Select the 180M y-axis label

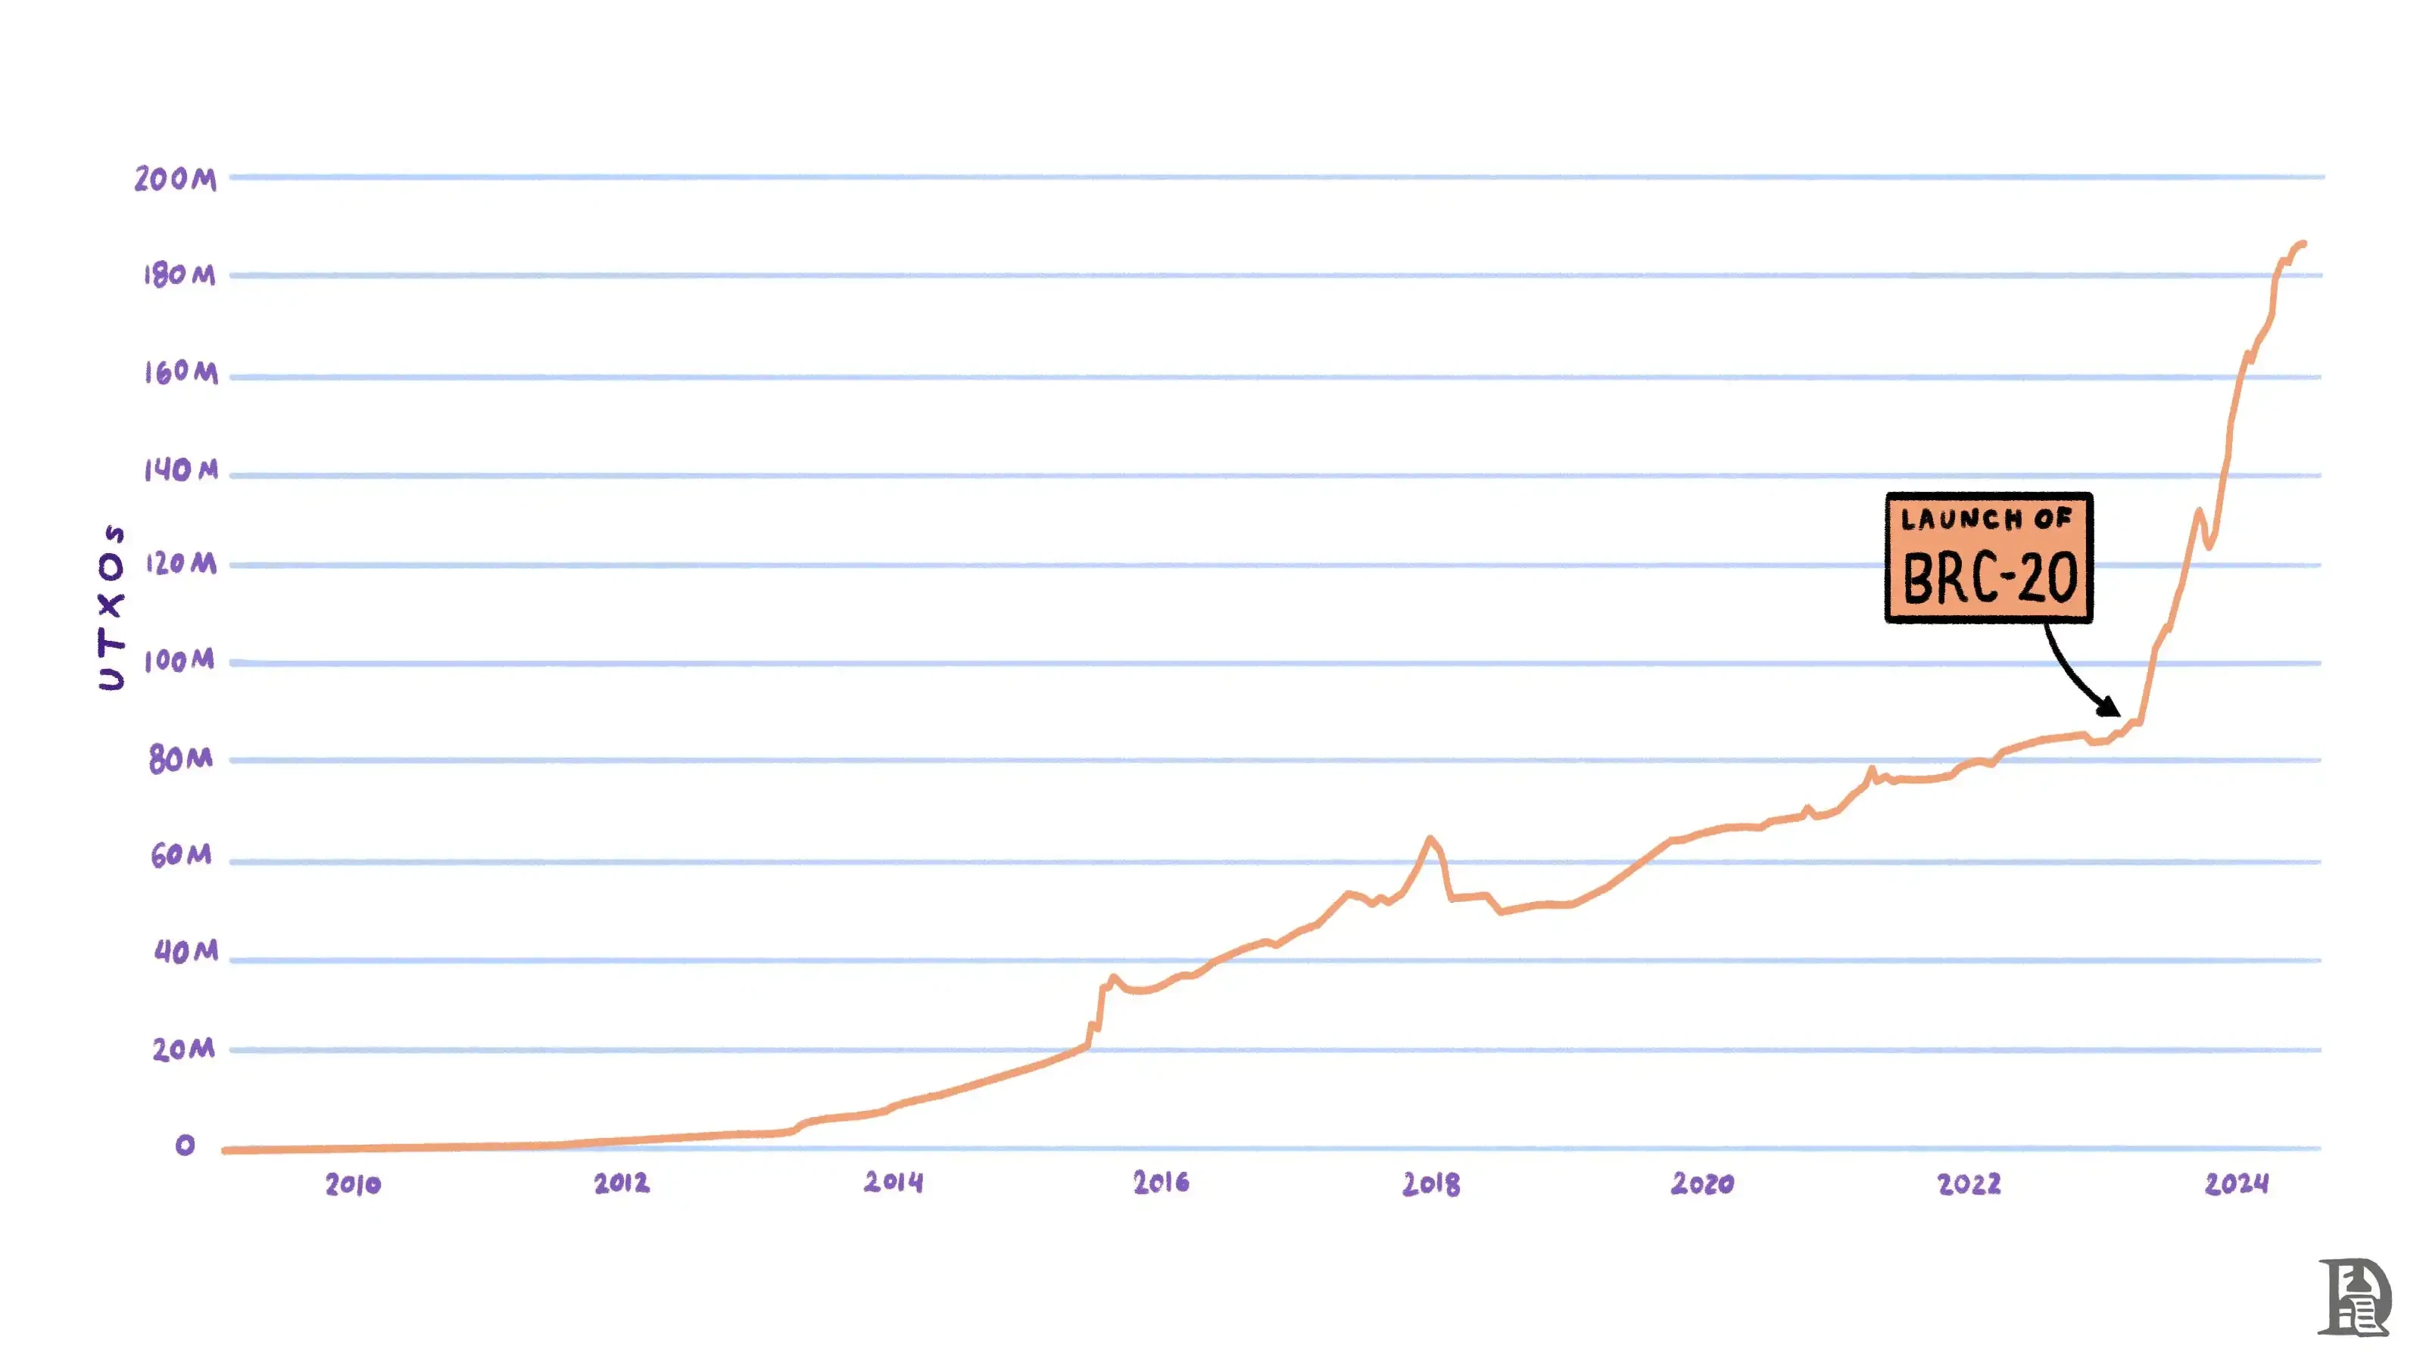tap(179, 275)
